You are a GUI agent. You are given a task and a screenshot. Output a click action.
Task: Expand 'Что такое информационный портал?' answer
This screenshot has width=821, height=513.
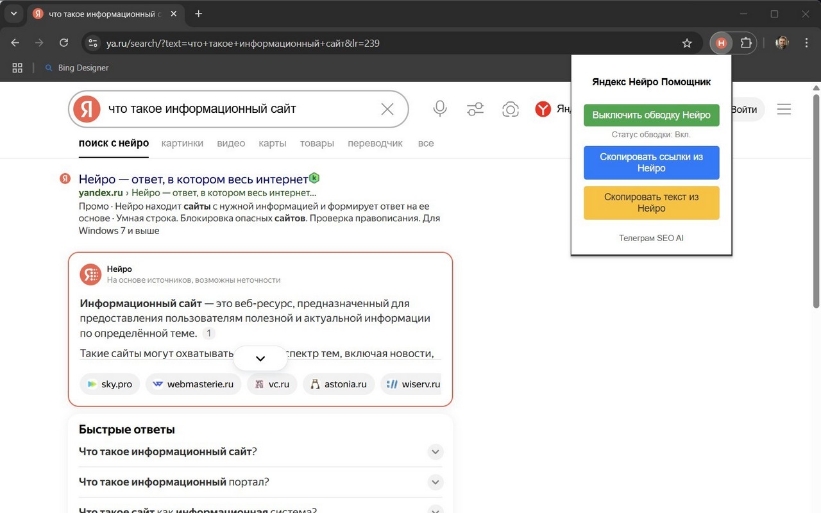click(436, 482)
